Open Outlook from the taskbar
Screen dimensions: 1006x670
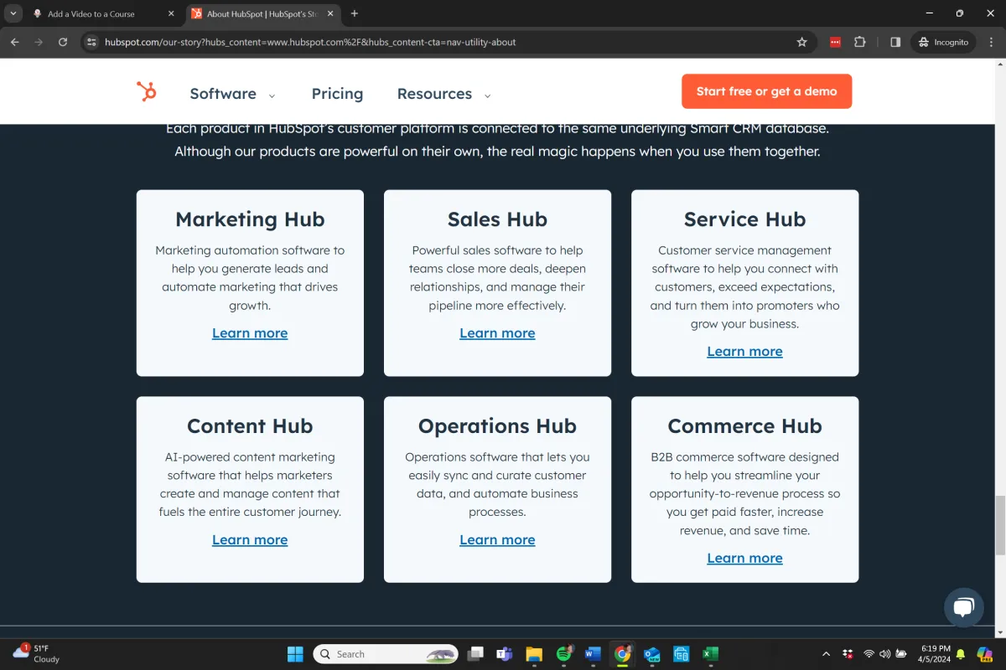coord(651,654)
